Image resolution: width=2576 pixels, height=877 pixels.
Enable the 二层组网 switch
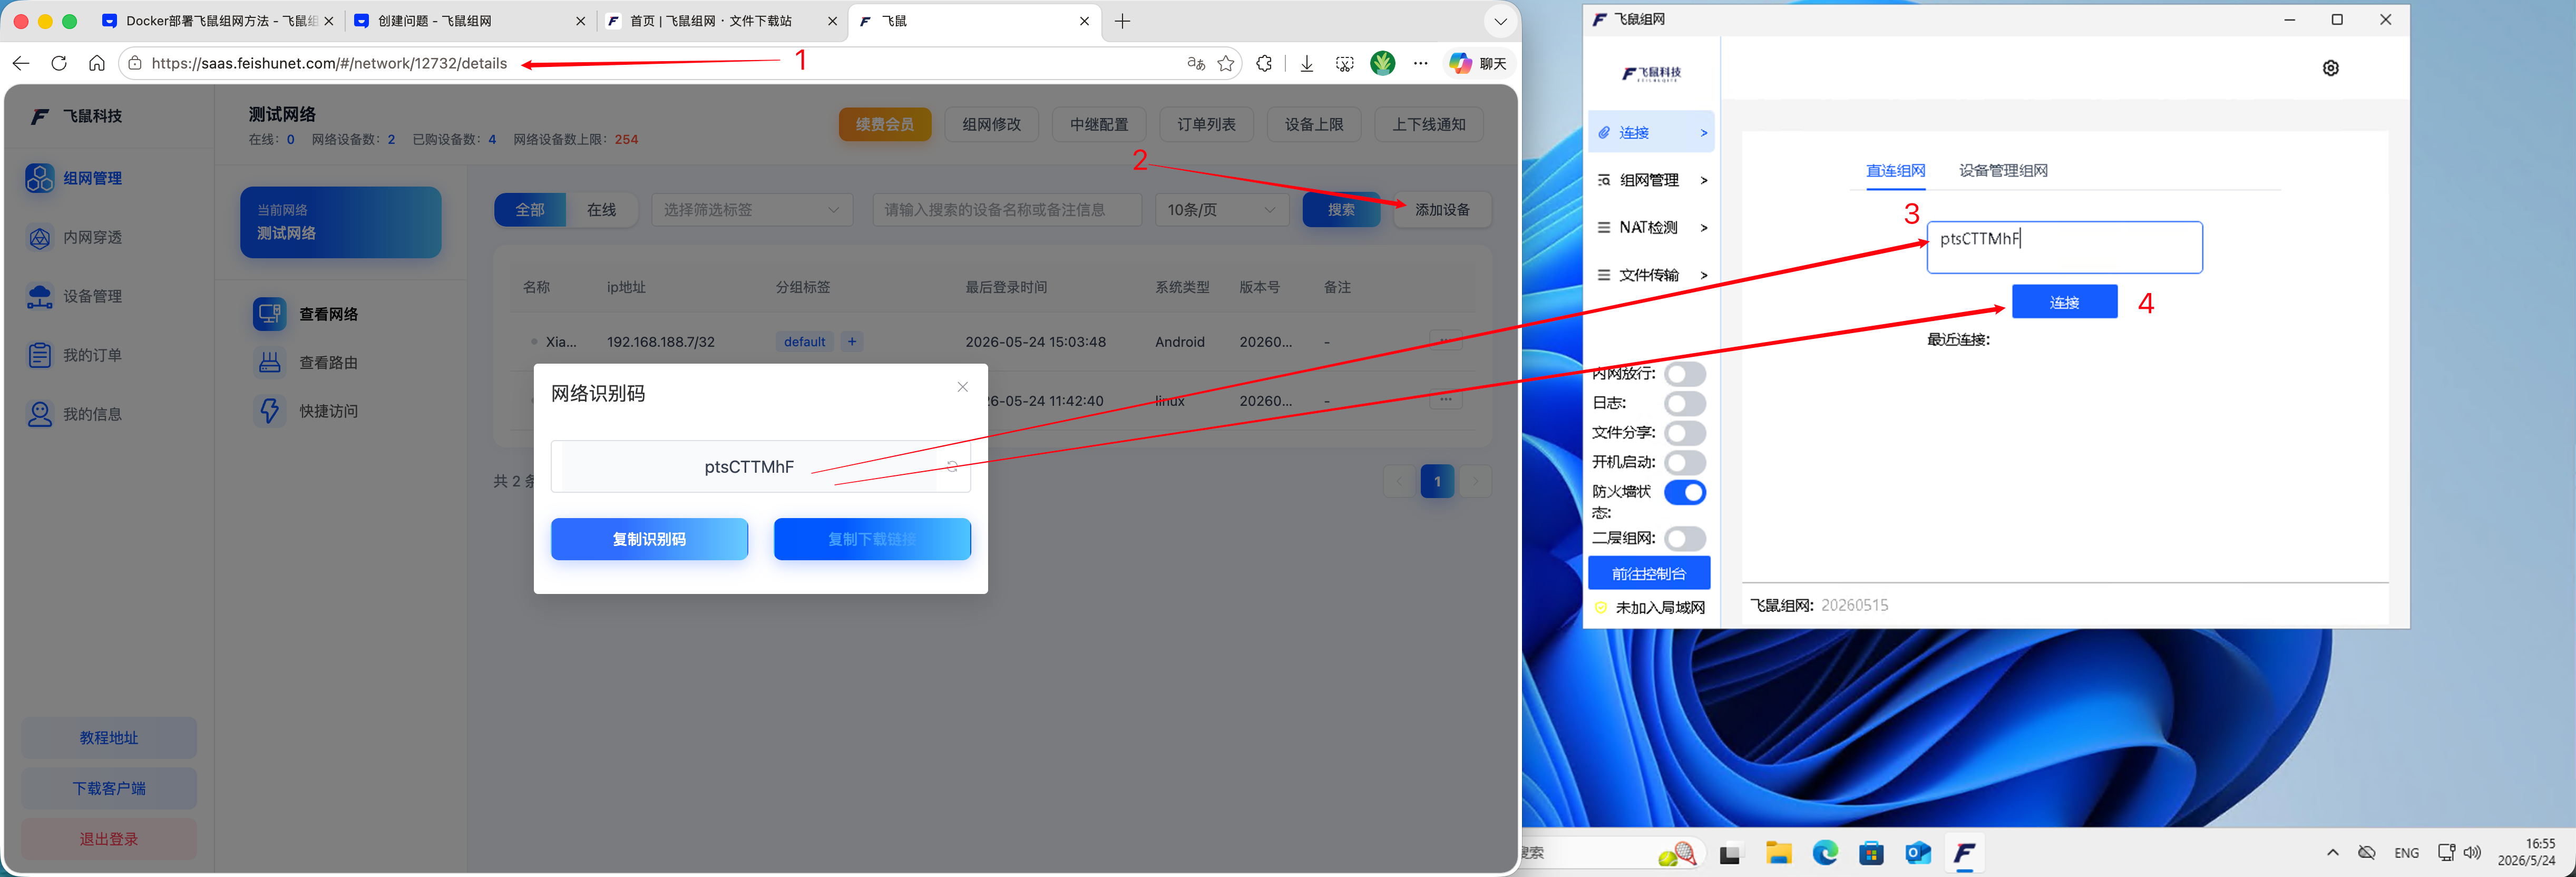1685,538
